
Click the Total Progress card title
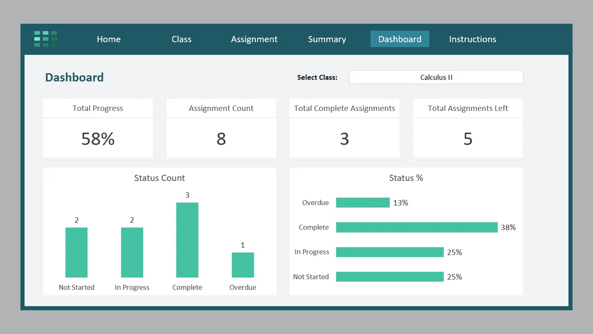(98, 108)
